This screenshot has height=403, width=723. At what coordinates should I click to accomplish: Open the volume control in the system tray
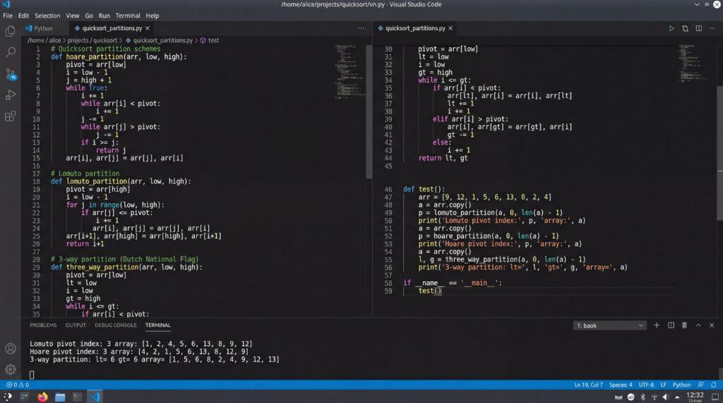(x=665, y=397)
